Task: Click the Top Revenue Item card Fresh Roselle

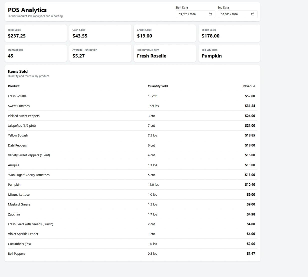Action: [x=165, y=53]
